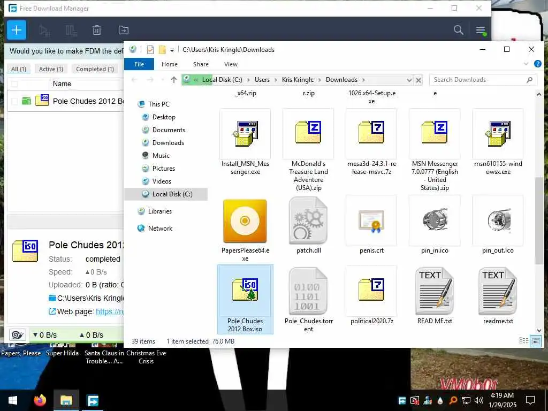Switch Explorer to large icons view
548x411 pixels.
535,341
